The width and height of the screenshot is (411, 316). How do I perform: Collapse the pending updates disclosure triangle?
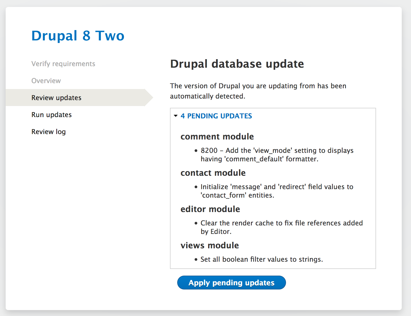tap(176, 116)
